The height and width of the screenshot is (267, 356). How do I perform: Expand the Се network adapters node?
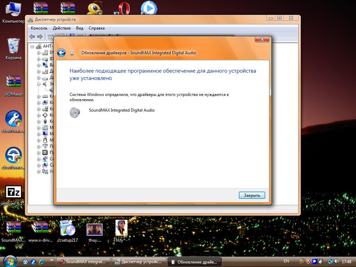[39, 159]
